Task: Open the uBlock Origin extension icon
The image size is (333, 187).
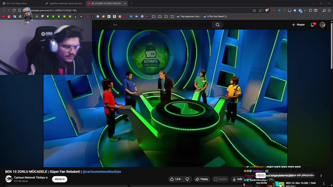Action: (x=274, y=10)
